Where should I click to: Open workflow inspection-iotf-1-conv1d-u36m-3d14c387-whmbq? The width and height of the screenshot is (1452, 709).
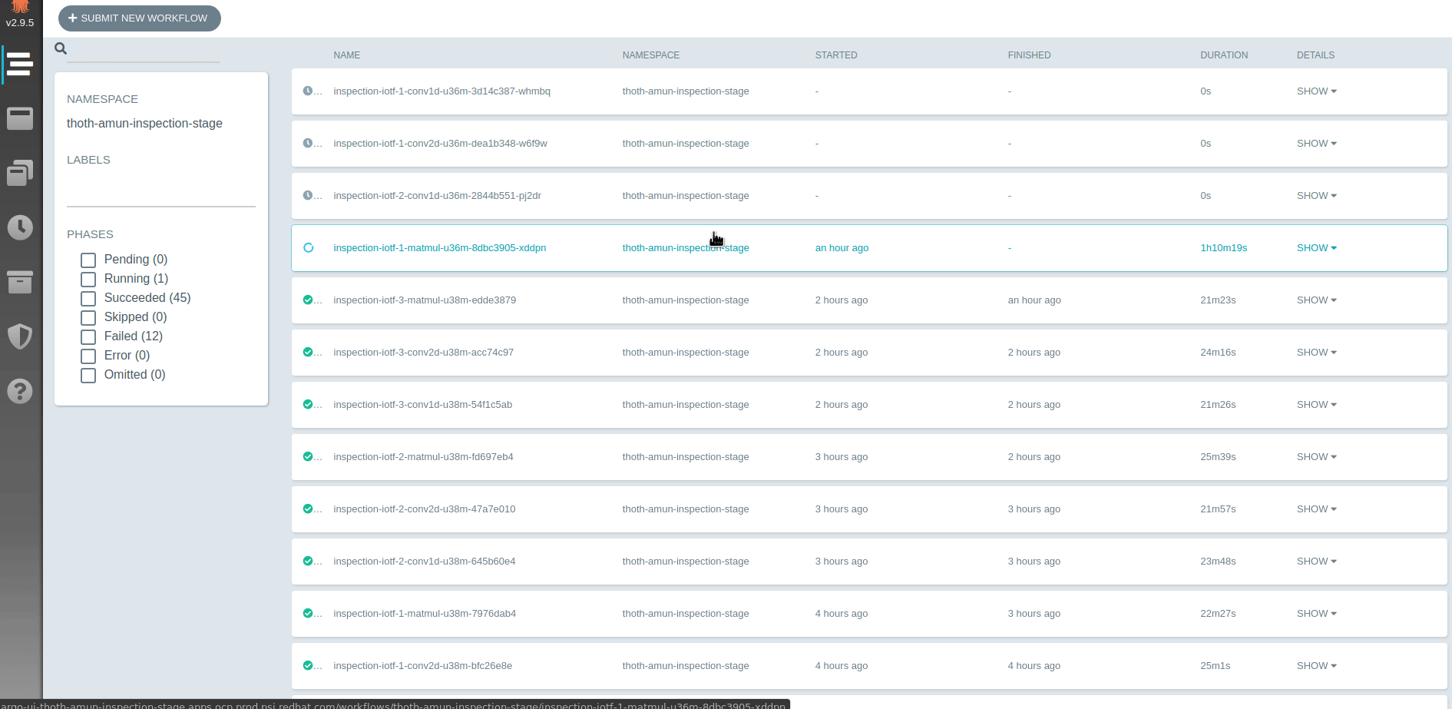442,91
